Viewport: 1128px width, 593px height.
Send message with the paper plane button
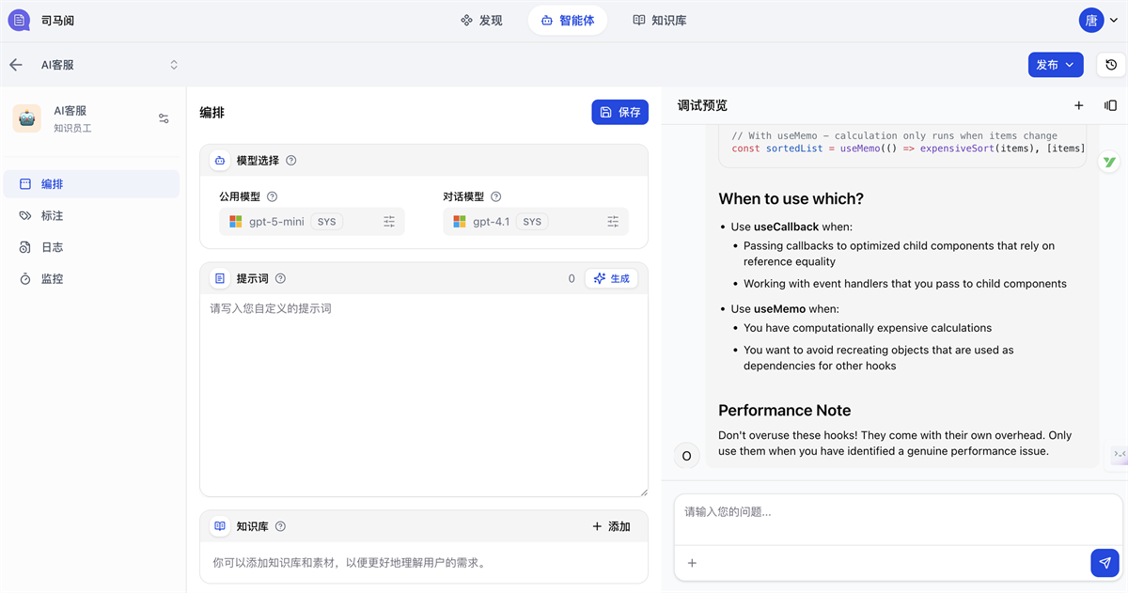(x=1104, y=563)
